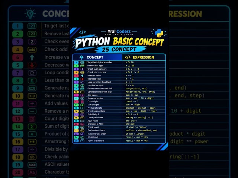Click the 'n // 10' expression
Screen dimensions: 238x178
130,66
